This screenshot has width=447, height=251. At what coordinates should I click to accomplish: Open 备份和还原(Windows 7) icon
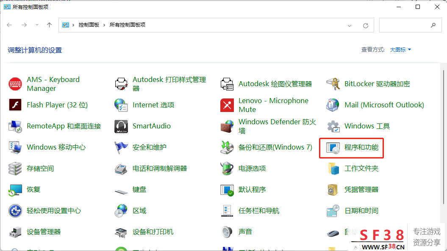click(x=227, y=147)
